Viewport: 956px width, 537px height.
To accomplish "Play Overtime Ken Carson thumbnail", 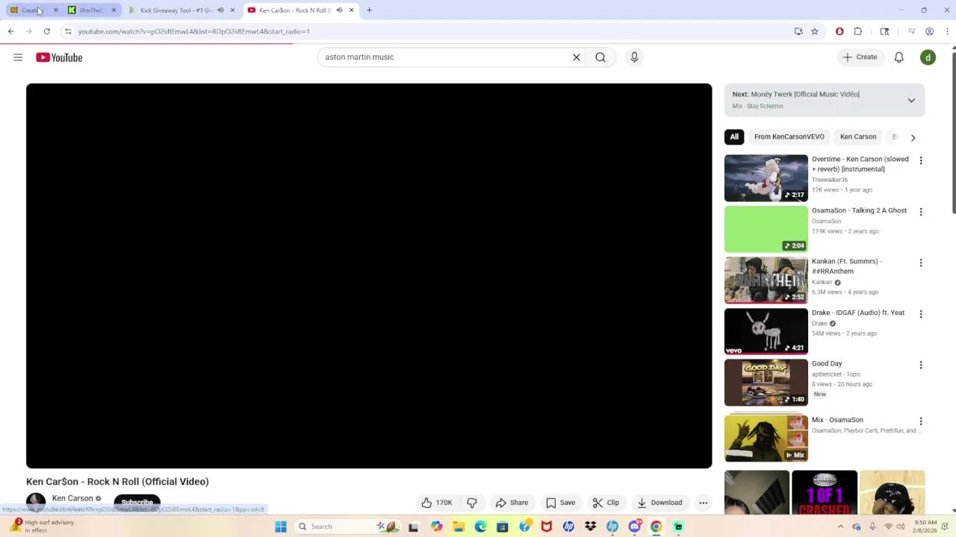I will [766, 178].
